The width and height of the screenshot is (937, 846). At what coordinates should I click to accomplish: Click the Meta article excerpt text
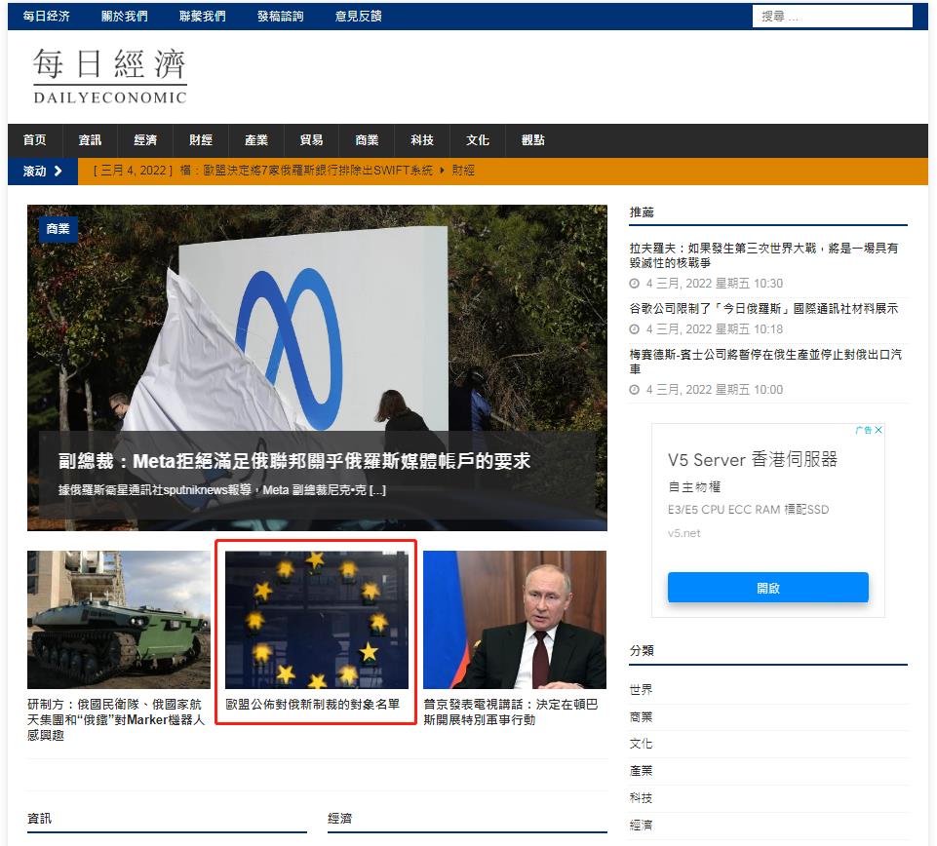coord(222,490)
